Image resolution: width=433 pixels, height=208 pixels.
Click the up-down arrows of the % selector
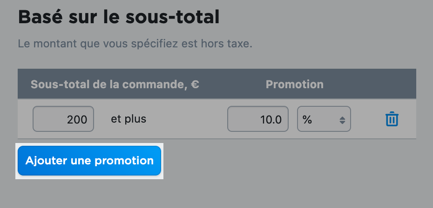point(342,120)
